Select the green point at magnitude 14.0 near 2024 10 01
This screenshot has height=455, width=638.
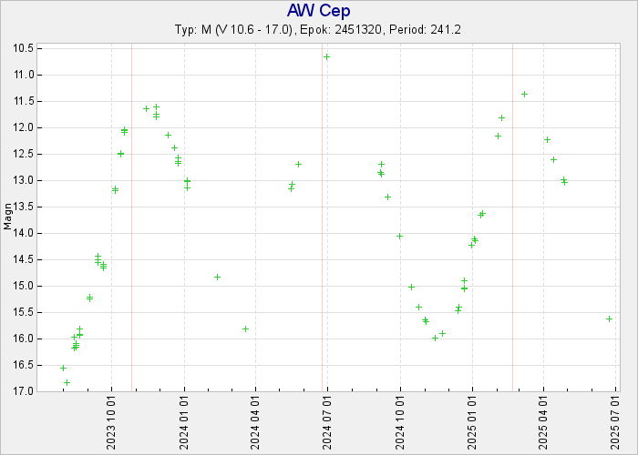(x=399, y=236)
